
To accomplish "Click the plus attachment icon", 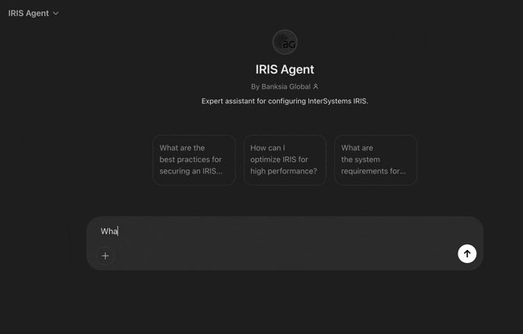I will click(105, 256).
